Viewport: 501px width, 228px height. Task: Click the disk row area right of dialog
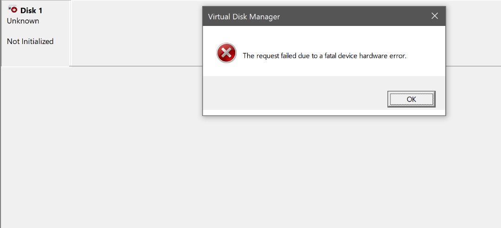click(473, 33)
